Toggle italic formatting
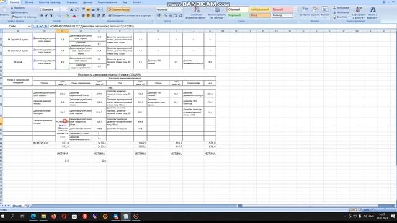Viewport: 397px width, 223px height. coord(47,15)
